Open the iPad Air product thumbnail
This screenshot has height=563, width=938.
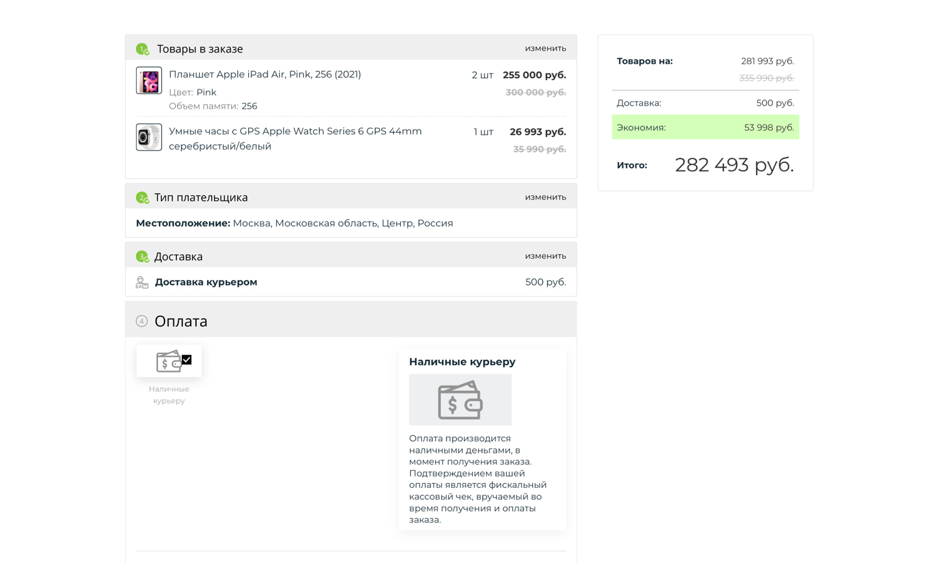149,81
